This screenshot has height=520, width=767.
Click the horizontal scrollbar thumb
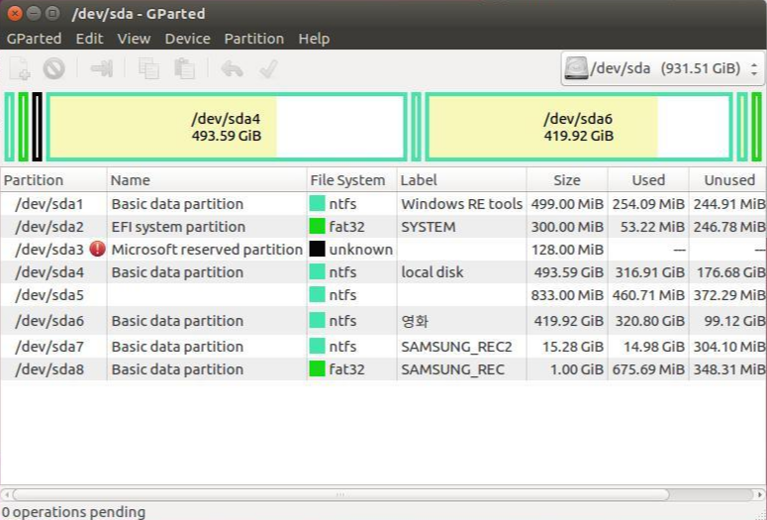tap(340, 494)
